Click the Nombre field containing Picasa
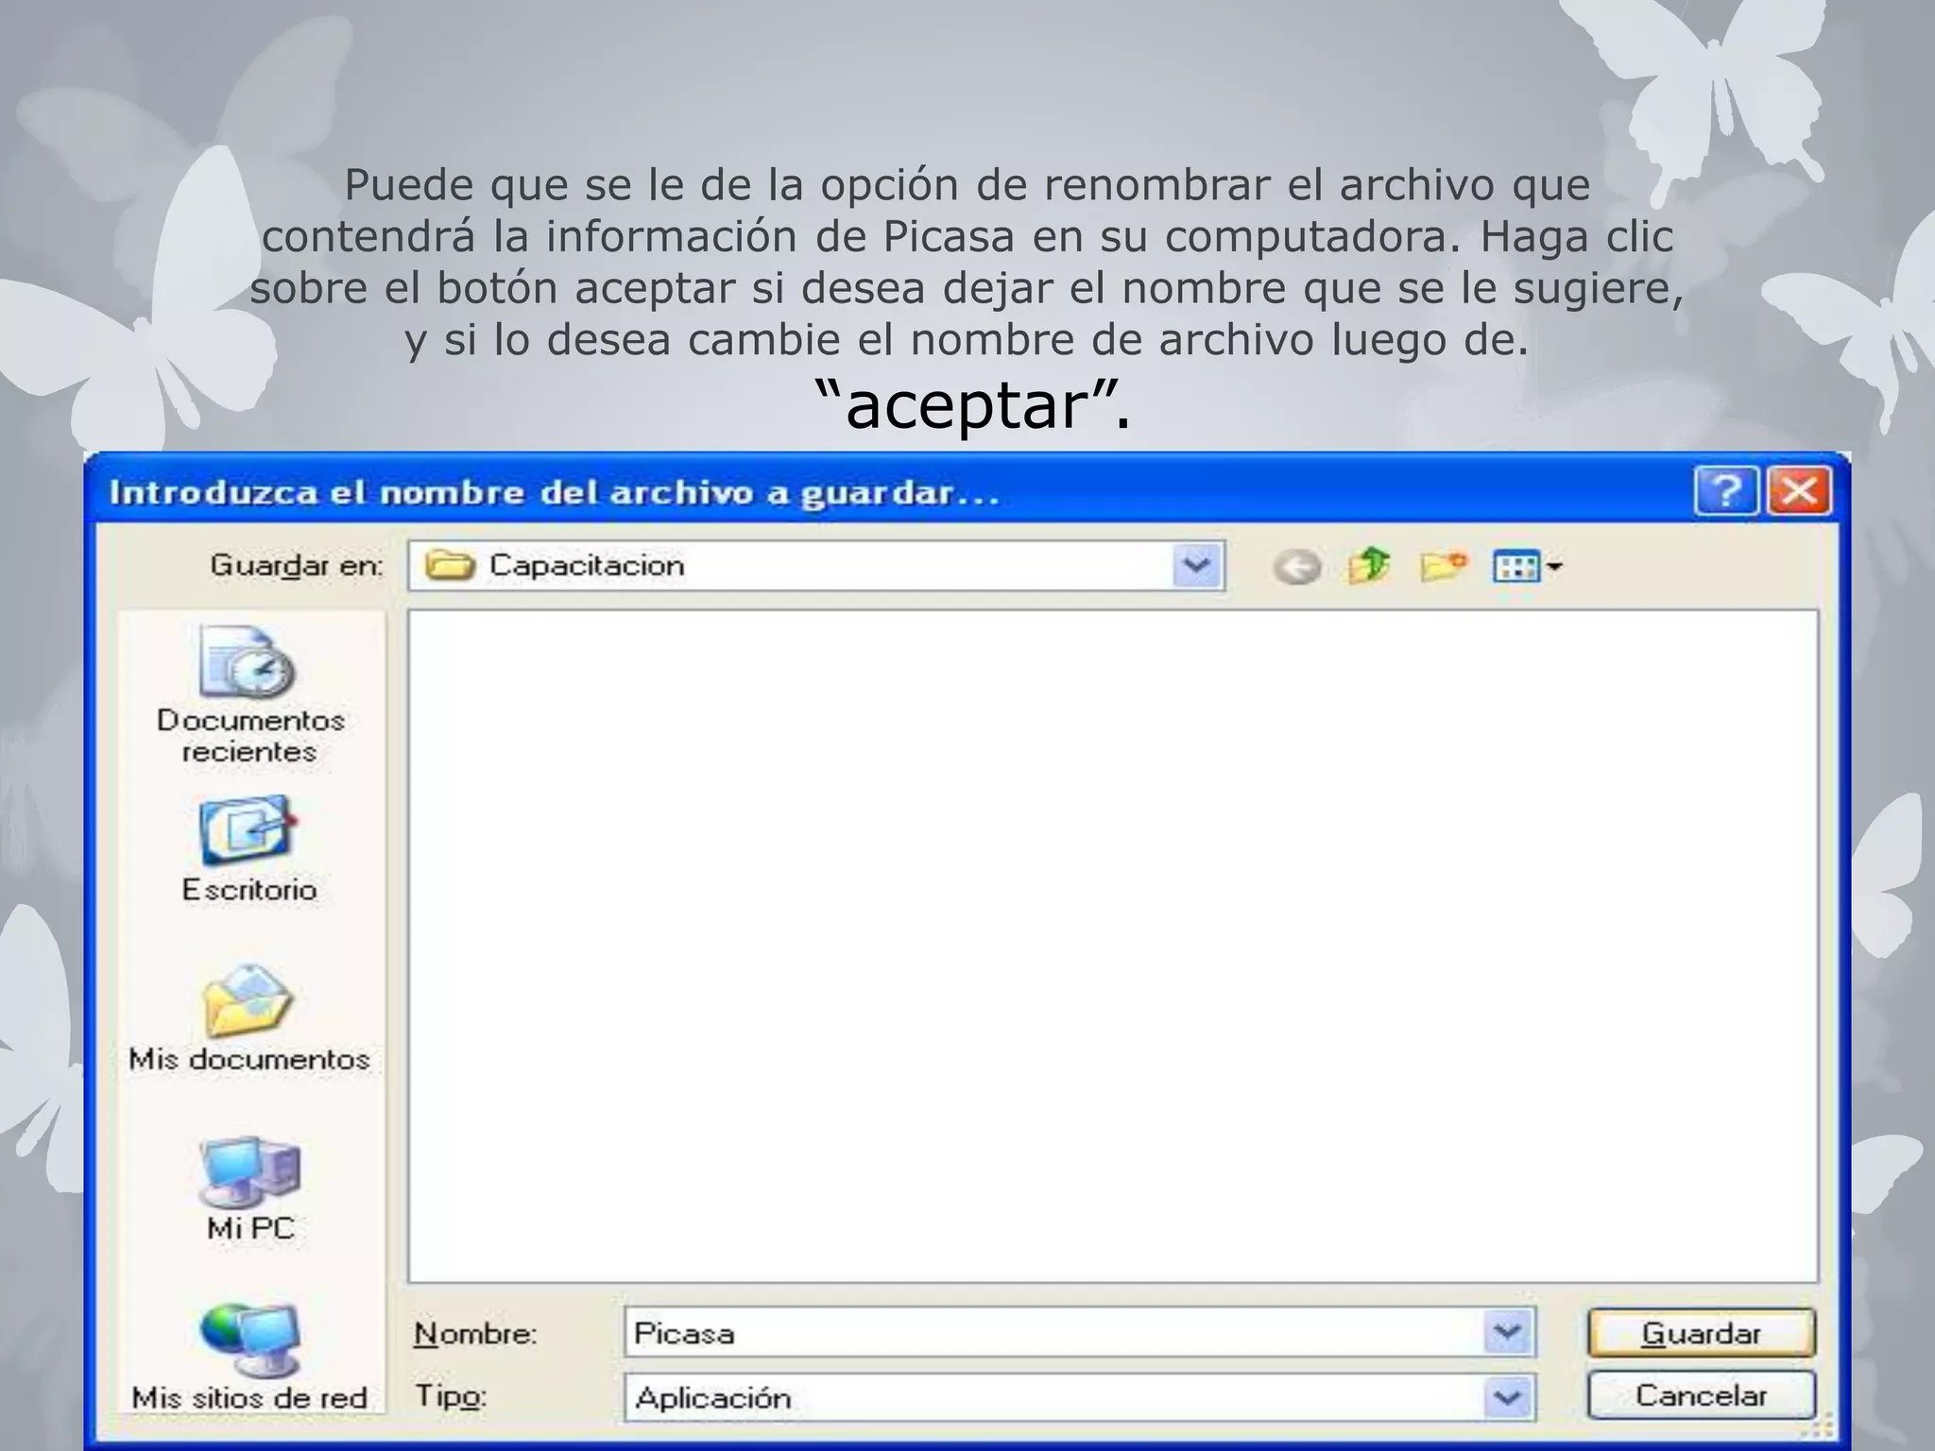The width and height of the screenshot is (1935, 1451). (1080, 1333)
